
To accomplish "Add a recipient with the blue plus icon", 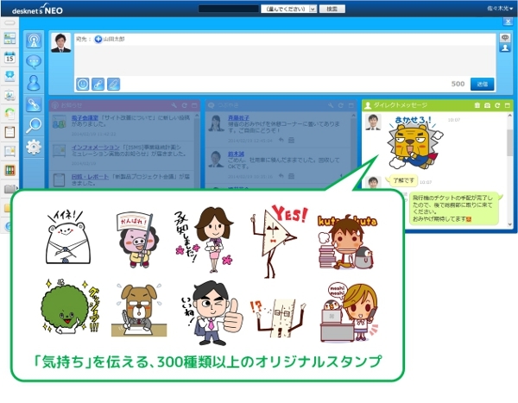I will click(98, 39).
